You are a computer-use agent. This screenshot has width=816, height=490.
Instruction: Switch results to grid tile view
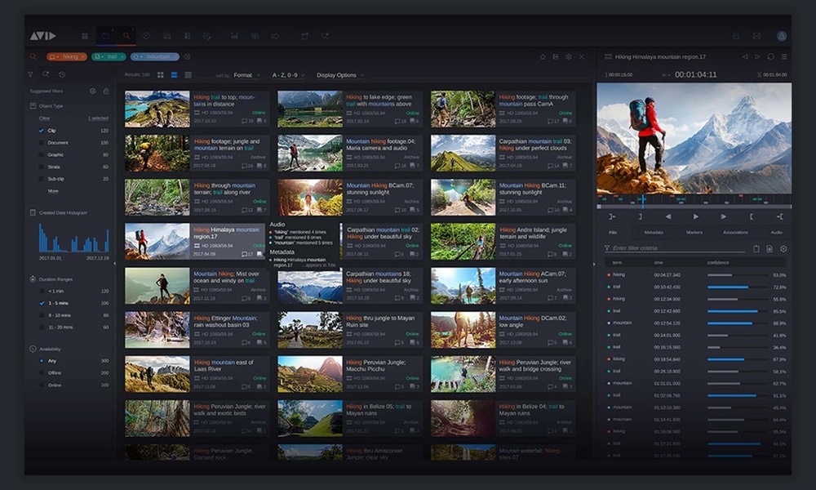click(160, 75)
